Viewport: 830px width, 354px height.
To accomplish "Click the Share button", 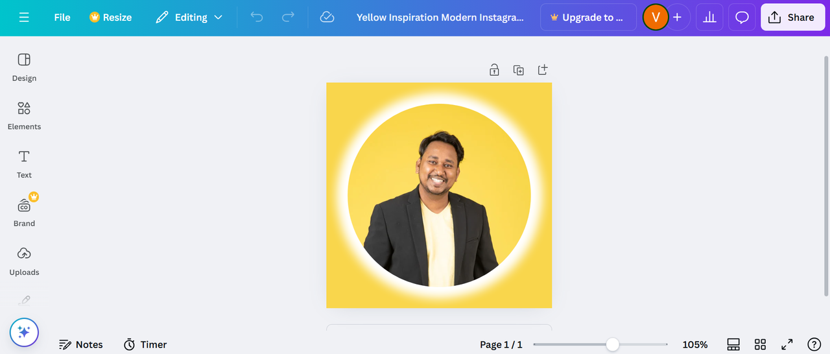I will coord(792,18).
